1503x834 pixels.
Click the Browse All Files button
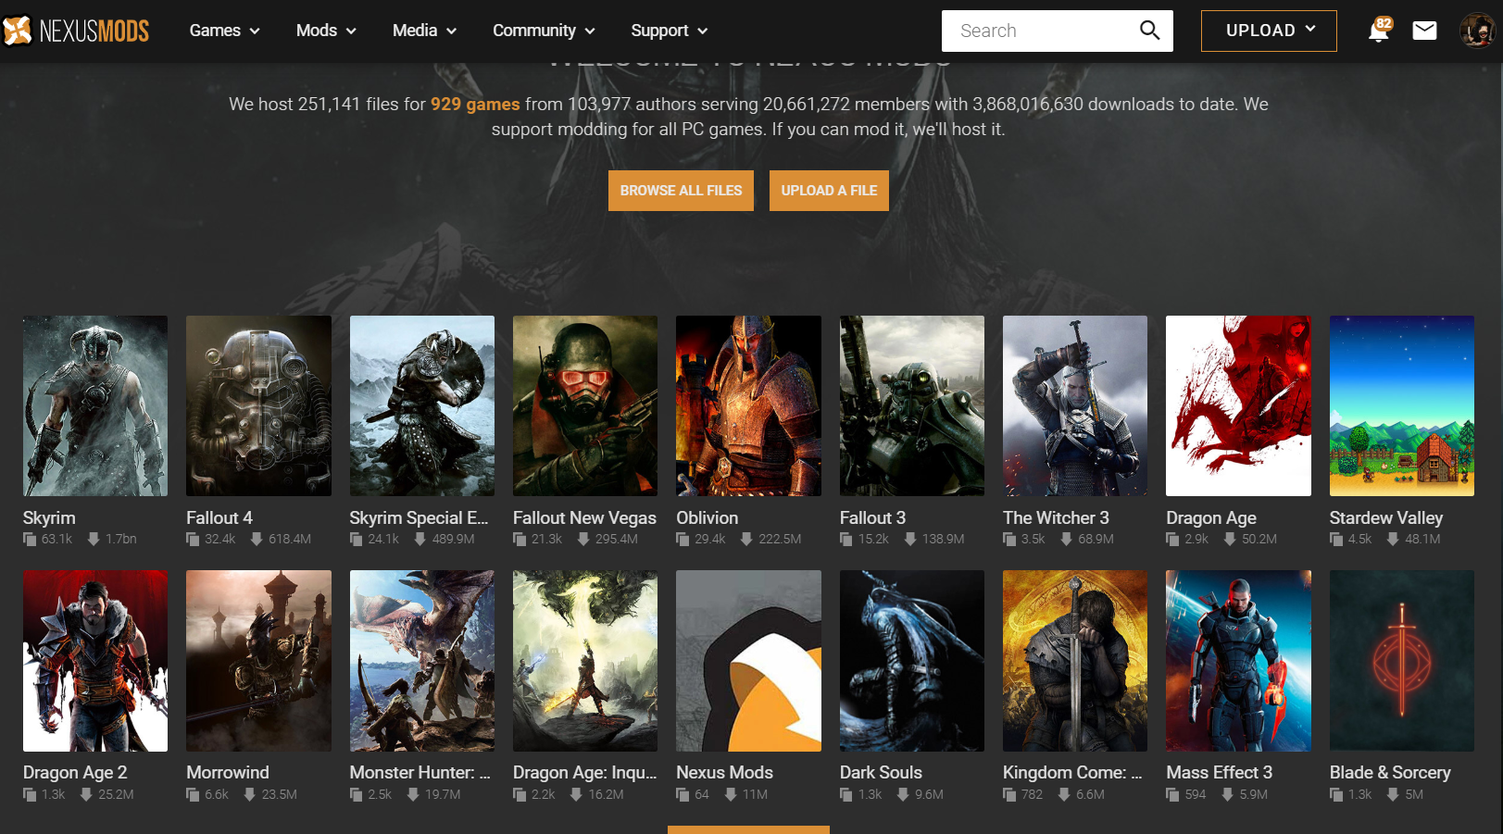coord(681,191)
